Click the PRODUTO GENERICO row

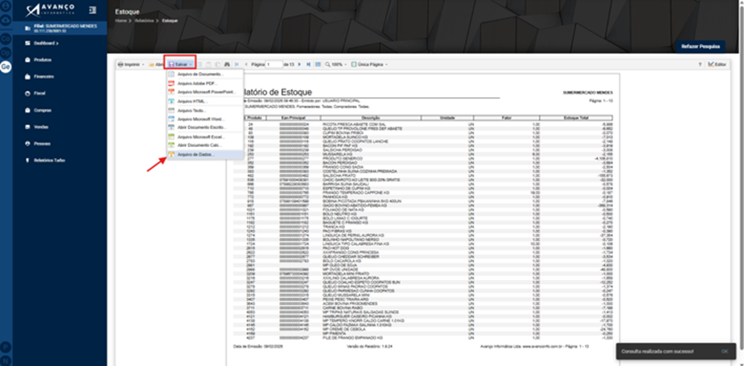point(423,158)
